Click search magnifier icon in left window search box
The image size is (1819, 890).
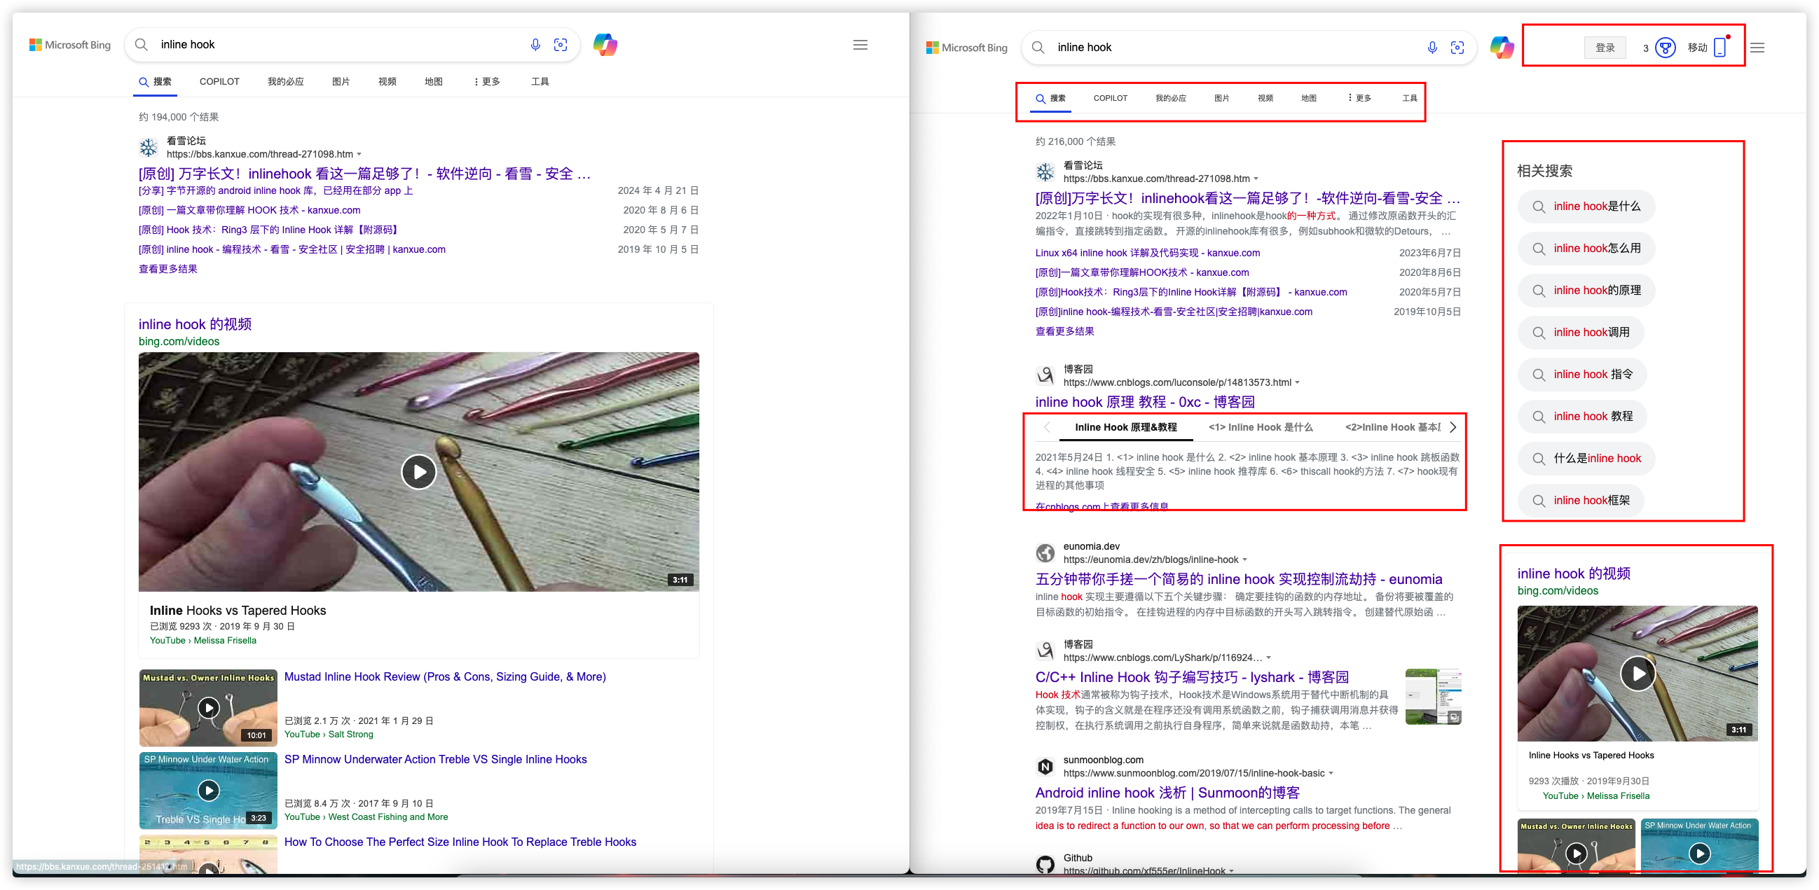pos(142,44)
